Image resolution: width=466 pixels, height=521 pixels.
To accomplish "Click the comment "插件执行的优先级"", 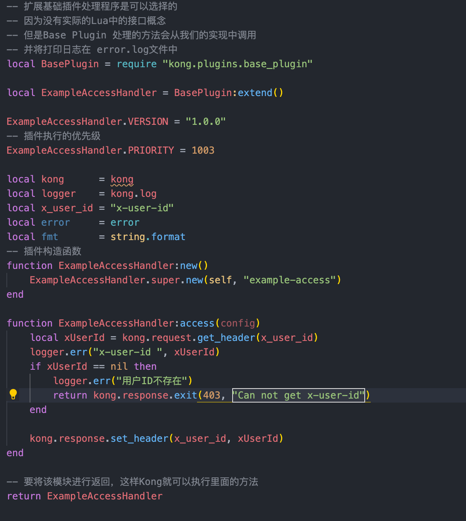I will click(54, 136).
